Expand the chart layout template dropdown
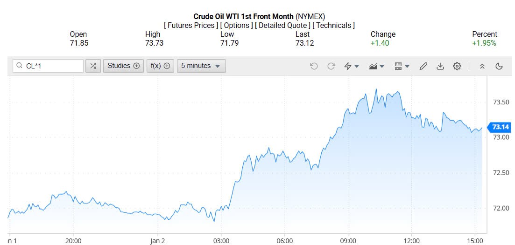This screenshot has width=515, height=245. coord(402,66)
